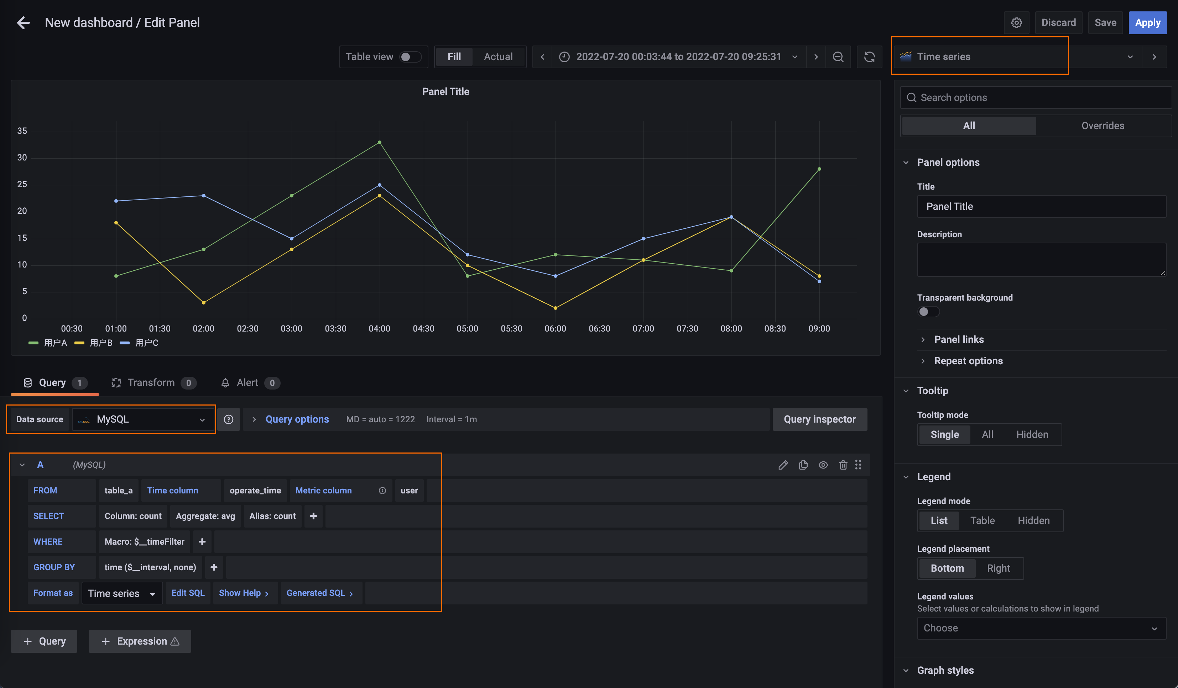Refresh the dashboard data
Image resolution: width=1178 pixels, height=688 pixels.
point(870,57)
